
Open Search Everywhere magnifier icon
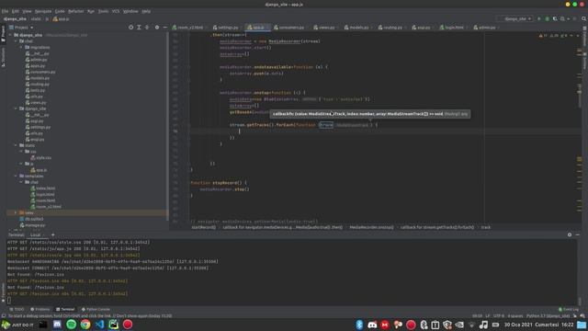[584, 18]
